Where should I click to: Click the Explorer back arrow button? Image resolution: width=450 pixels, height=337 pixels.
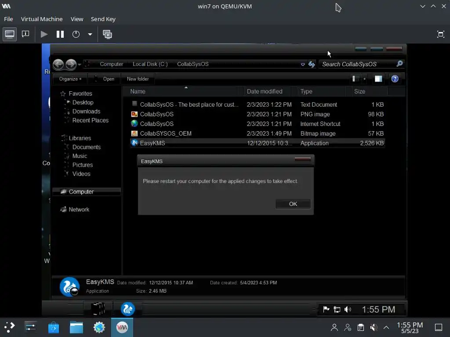click(58, 64)
